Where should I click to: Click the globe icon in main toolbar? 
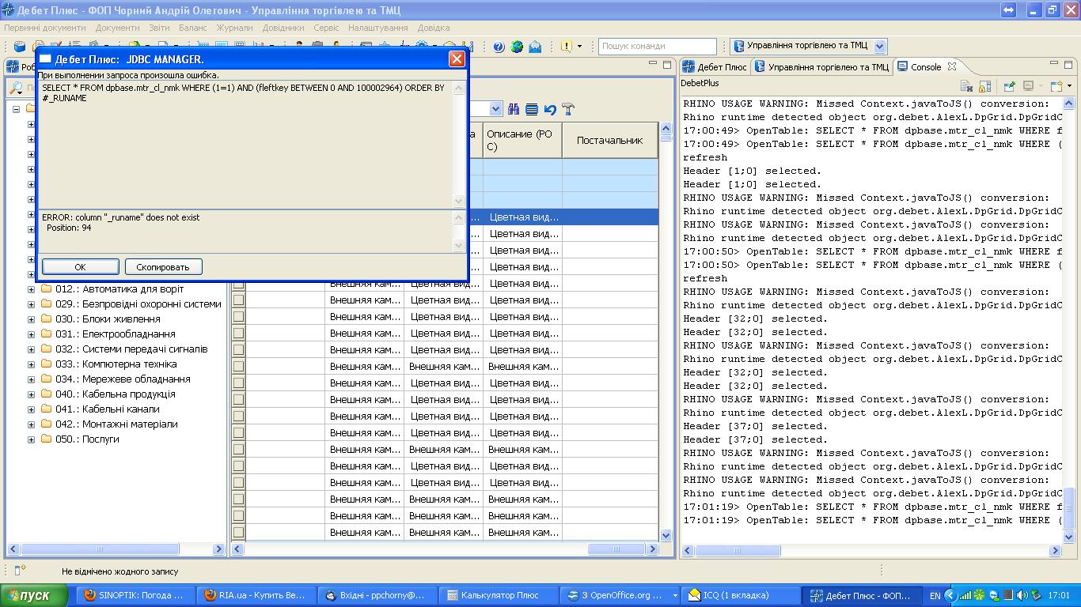click(x=517, y=47)
